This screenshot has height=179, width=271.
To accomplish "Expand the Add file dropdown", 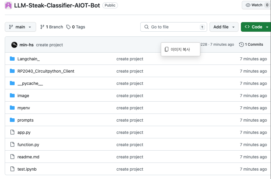I will click(x=224, y=27).
